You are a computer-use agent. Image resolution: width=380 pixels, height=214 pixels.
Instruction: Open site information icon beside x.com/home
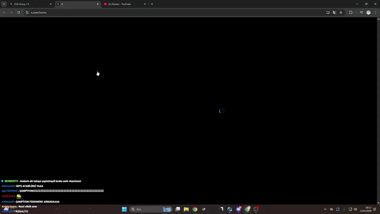[x=27, y=12]
